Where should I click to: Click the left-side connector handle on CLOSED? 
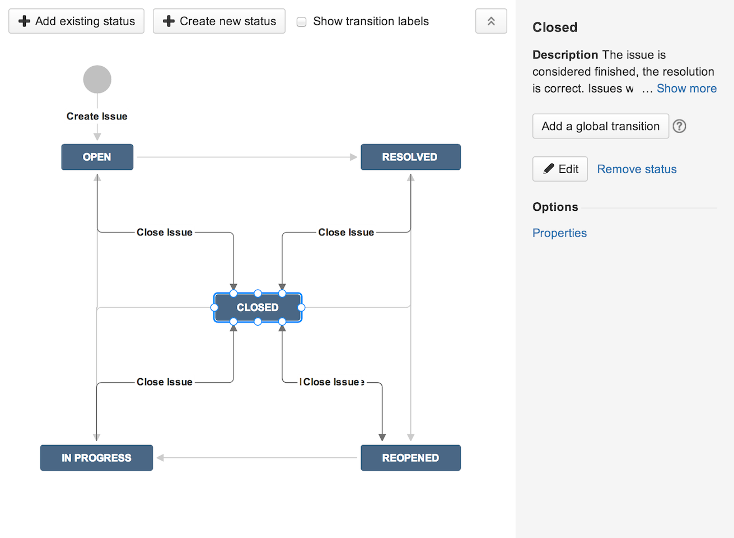(214, 308)
